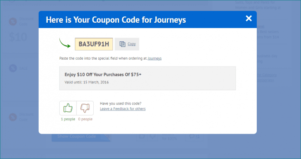Click the bottom Discount Code percent badge
301x159 pixels.
pyautogui.click(x=13, y=117)
